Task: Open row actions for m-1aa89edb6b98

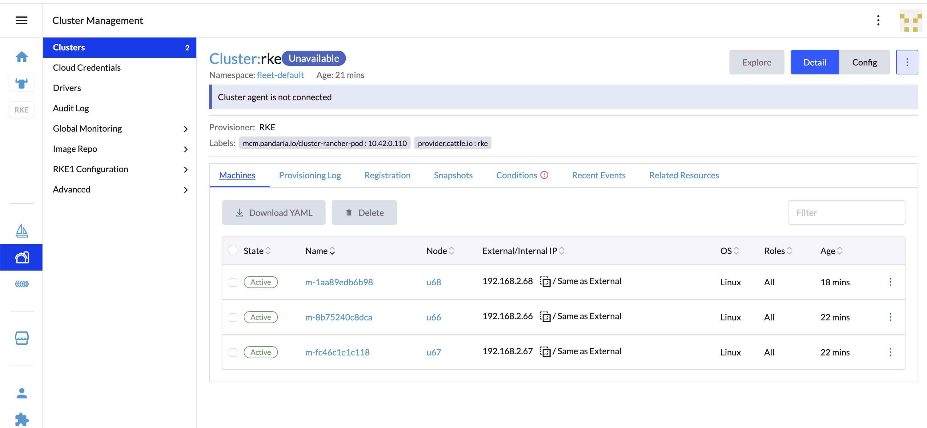Action: pos(890,282)
